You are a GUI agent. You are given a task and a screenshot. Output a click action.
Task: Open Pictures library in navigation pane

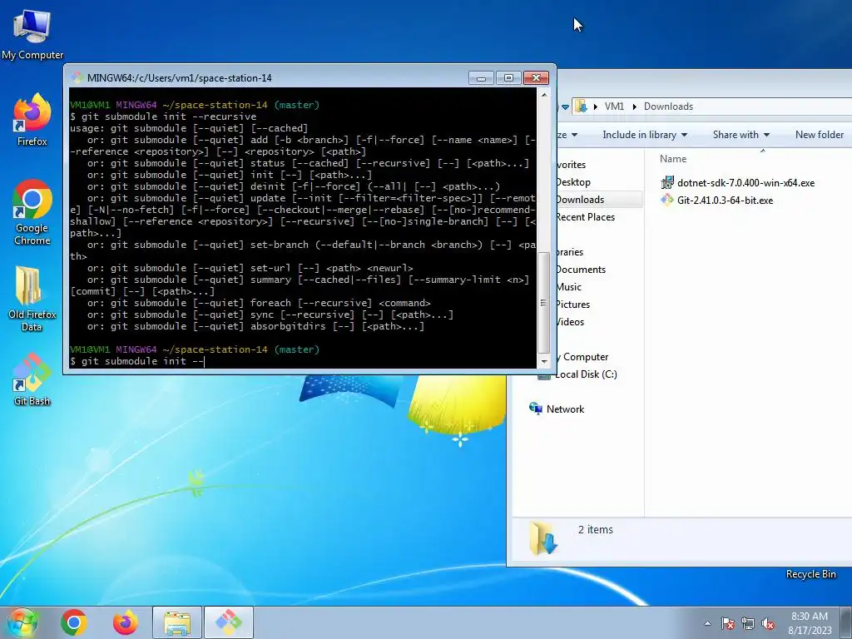(572, 305)
